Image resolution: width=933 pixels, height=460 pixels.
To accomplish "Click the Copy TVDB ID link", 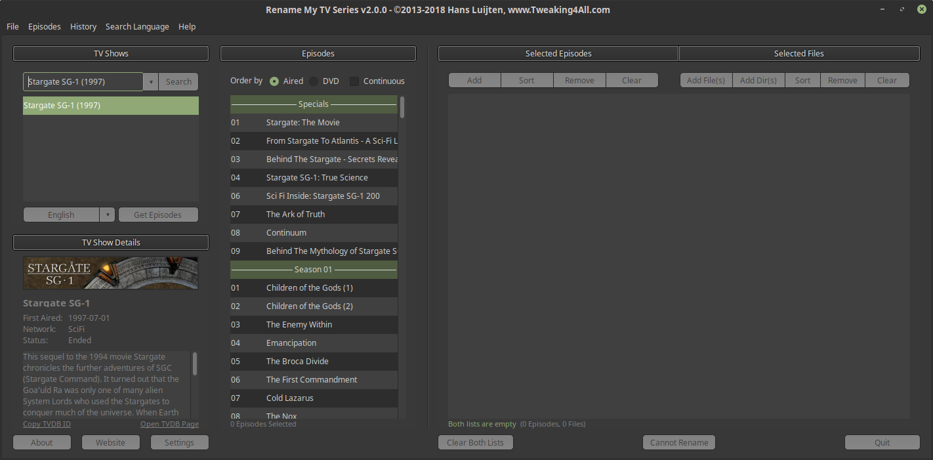I will click(47, 424).
